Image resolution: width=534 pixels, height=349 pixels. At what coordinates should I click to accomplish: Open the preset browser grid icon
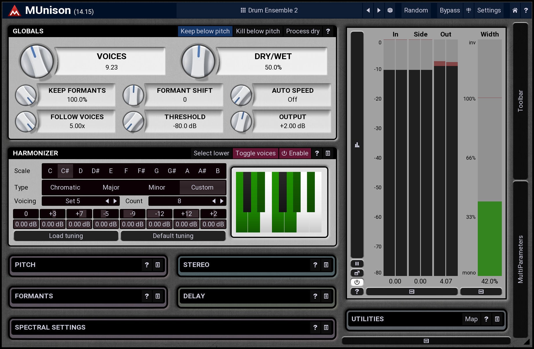(x=243, y=10)
